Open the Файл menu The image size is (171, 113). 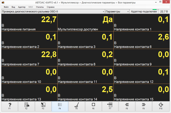coord(6,7)
